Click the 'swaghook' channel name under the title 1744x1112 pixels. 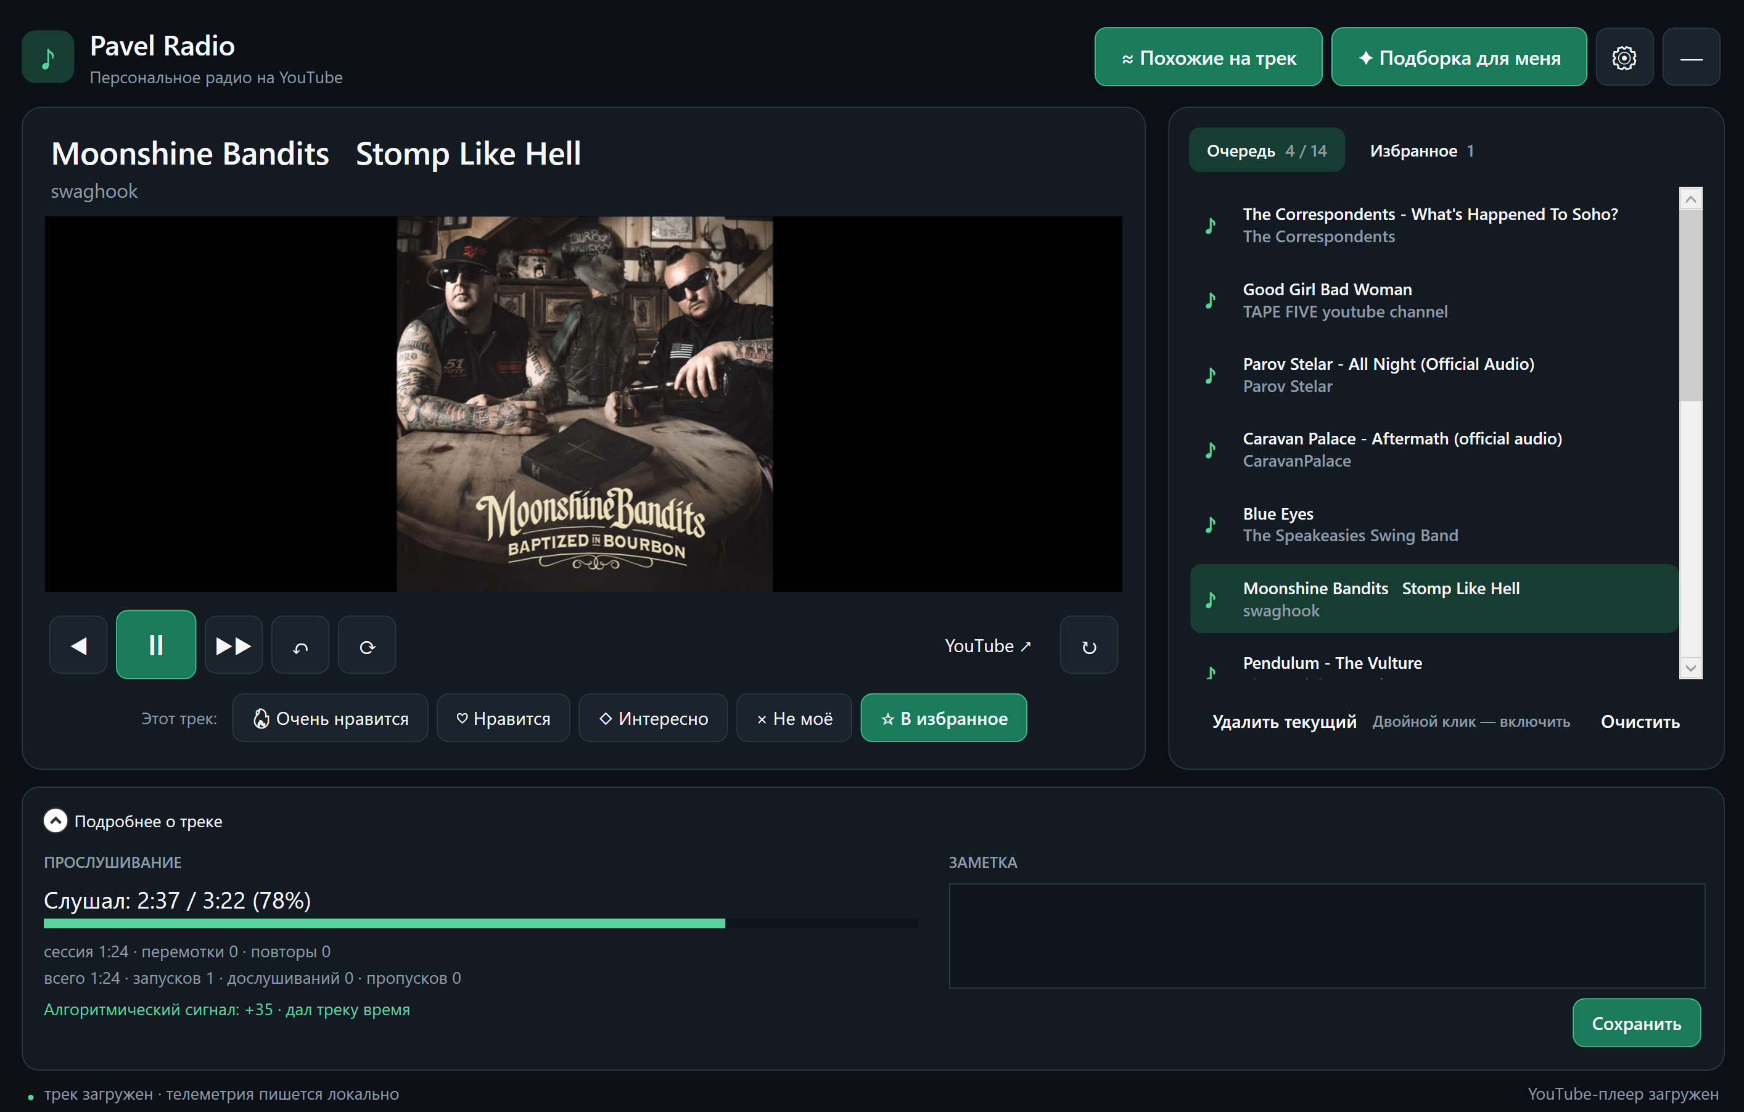(94, 191)
